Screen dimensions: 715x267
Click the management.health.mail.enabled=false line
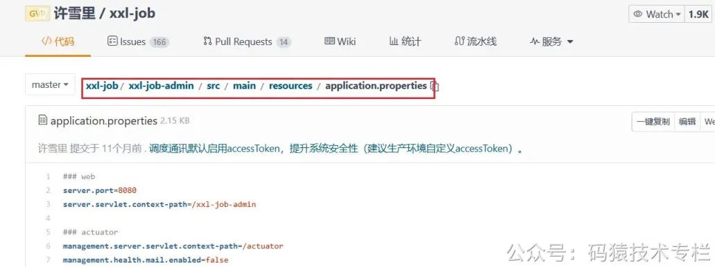(146, 260)
